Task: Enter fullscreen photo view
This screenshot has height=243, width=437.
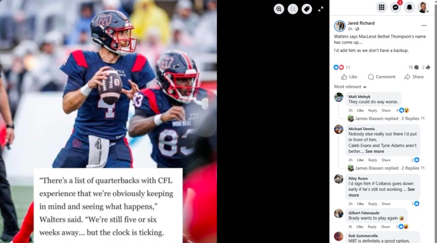Action: [321, 9]
